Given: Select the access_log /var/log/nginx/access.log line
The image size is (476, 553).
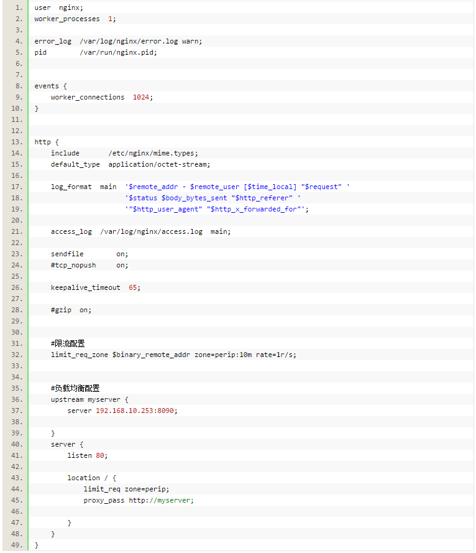Looking at the screenshot, I should tap(140, 231).
